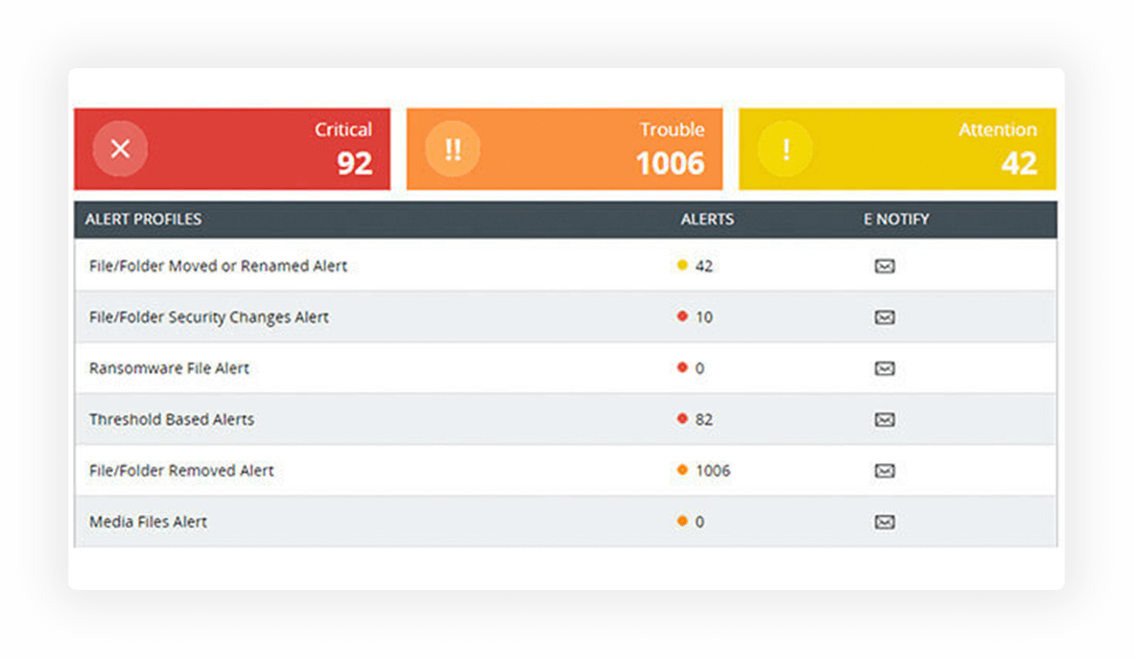The image size is (1134, 659).
Task: Click the Attention exclamation icon
Action: pos(785,149)
